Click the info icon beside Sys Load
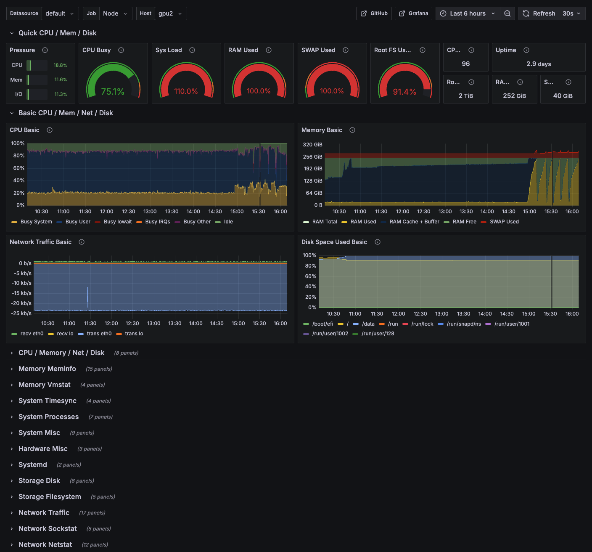This screenshot has width=592, height=552. (x=192, y=50)
